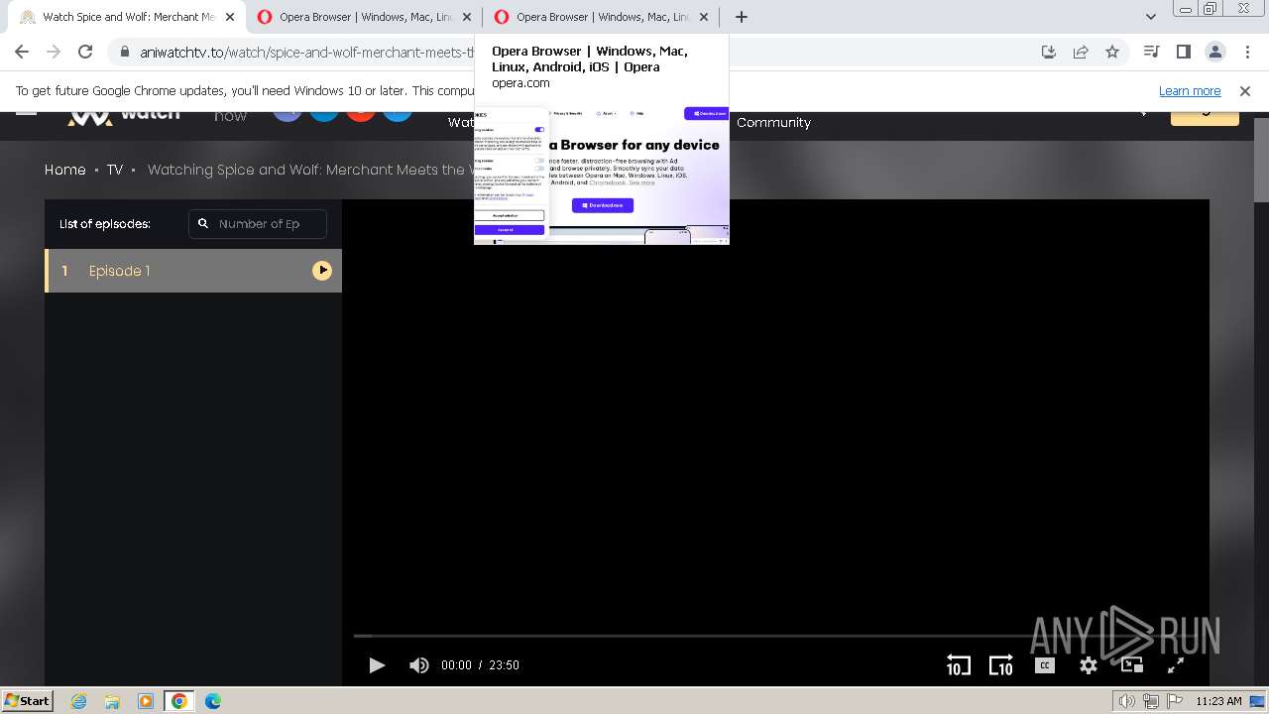Close the first Opera Browser tab
This screenshot has height=714, width=1269.
(467, 17)
